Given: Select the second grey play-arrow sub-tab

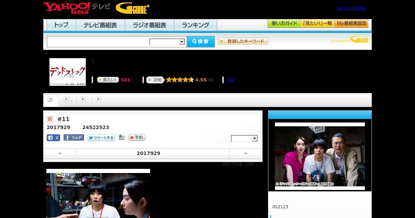Looking at the screenshot, I should 83,99.
